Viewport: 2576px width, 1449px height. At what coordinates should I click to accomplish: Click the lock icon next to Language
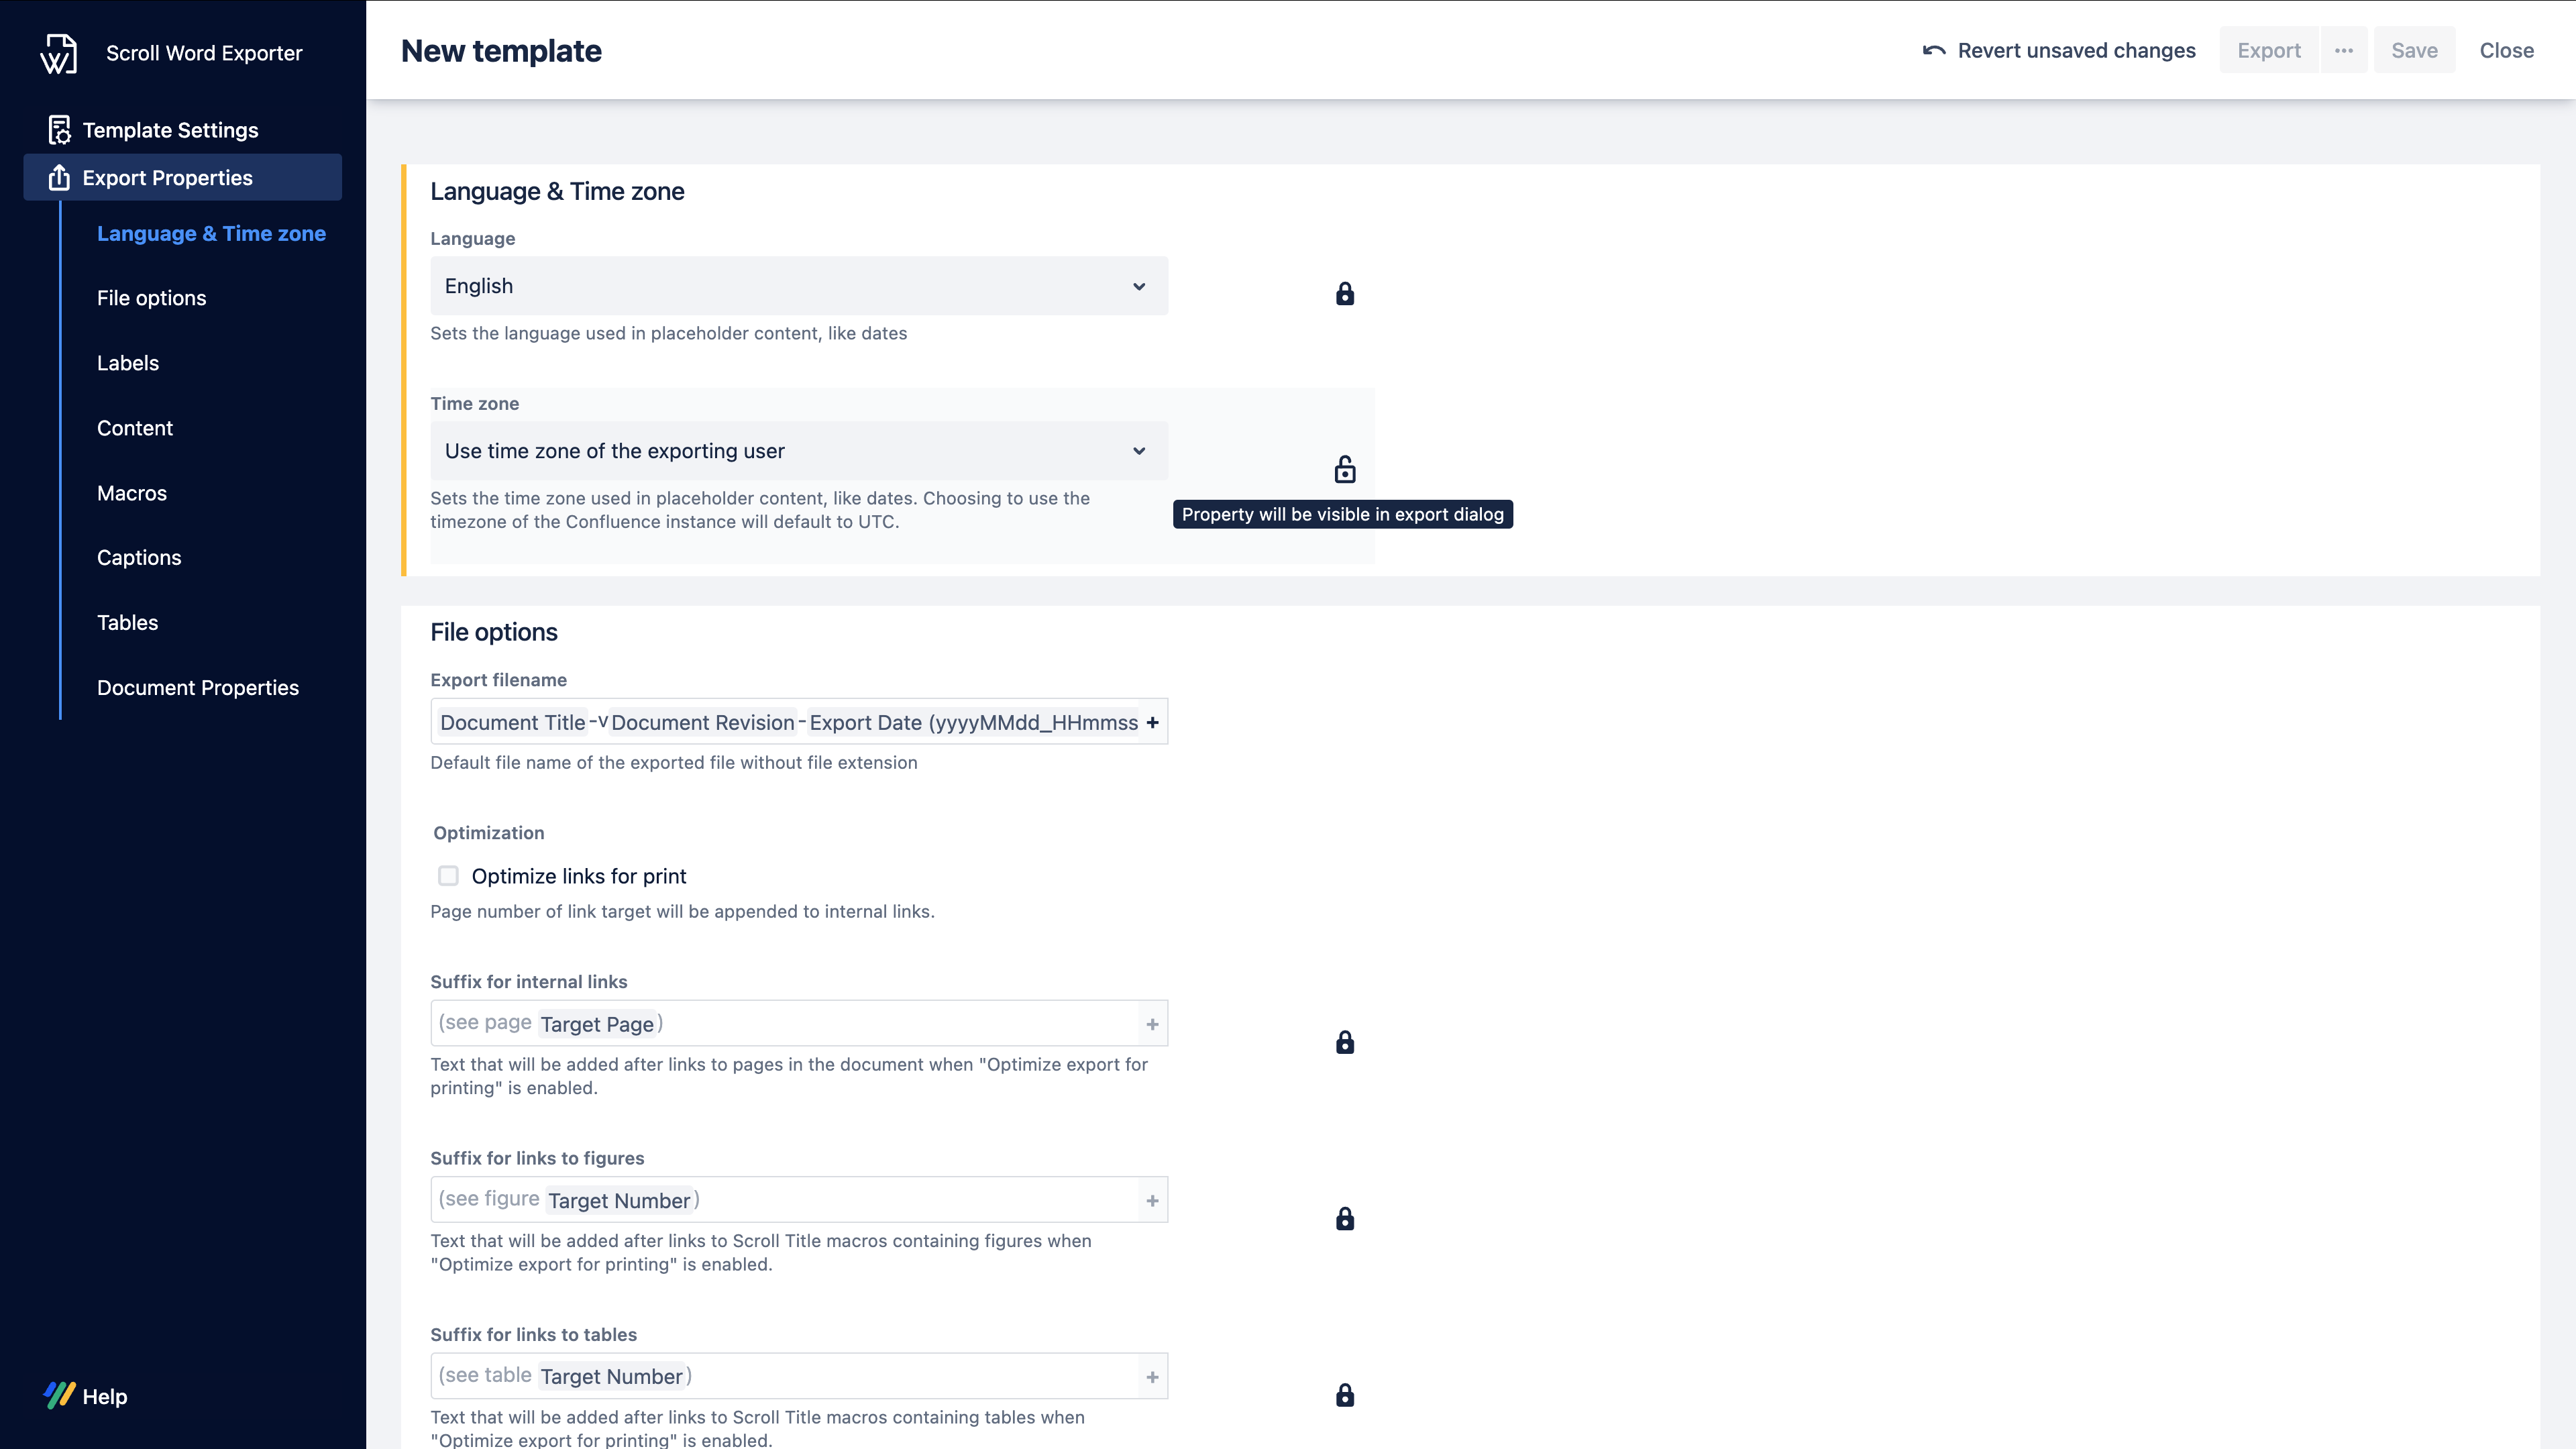tap(1345, 293)
